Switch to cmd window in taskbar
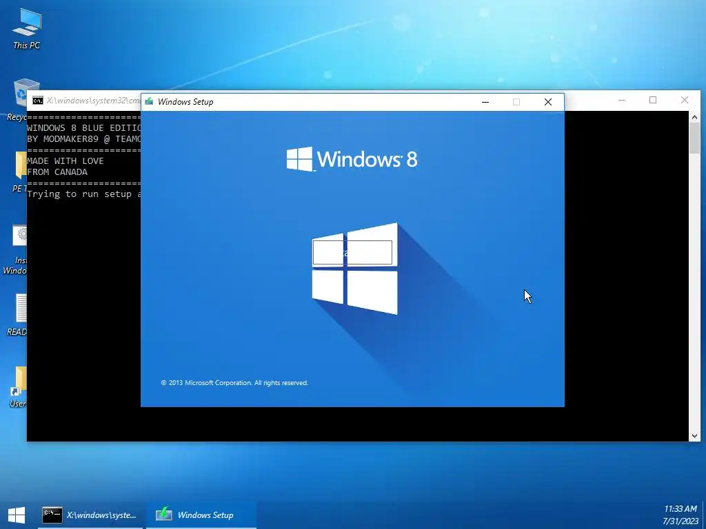The width and height of the screenshot is (706, 529). click(90, 515)
